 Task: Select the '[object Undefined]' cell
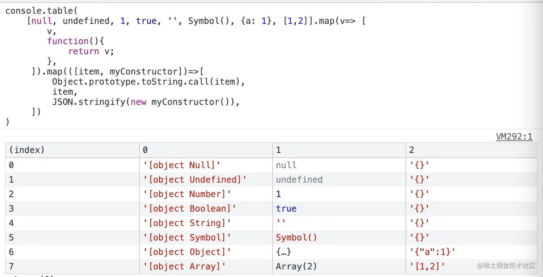[195, 180]
